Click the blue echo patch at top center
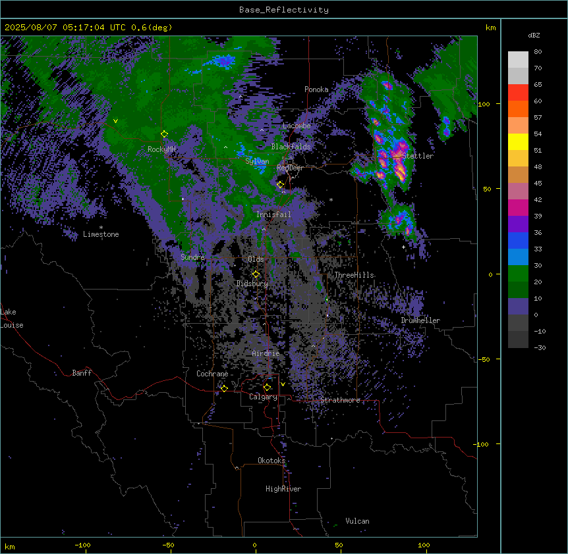Image resolution: width=568 pixels, height=554 pixels. point(223,61)
